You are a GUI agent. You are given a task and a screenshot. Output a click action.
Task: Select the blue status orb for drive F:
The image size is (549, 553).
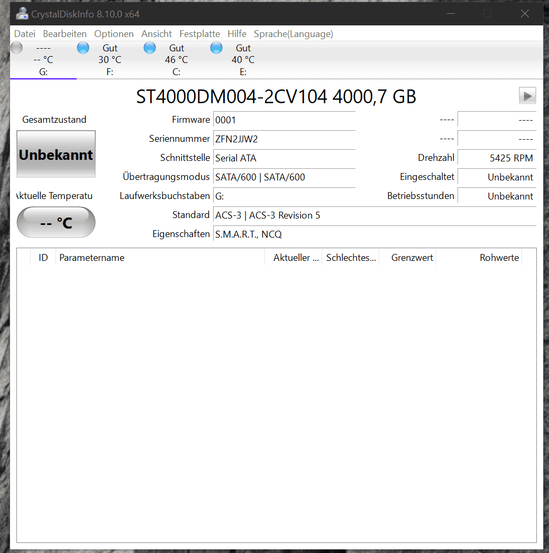click(83, 48)
